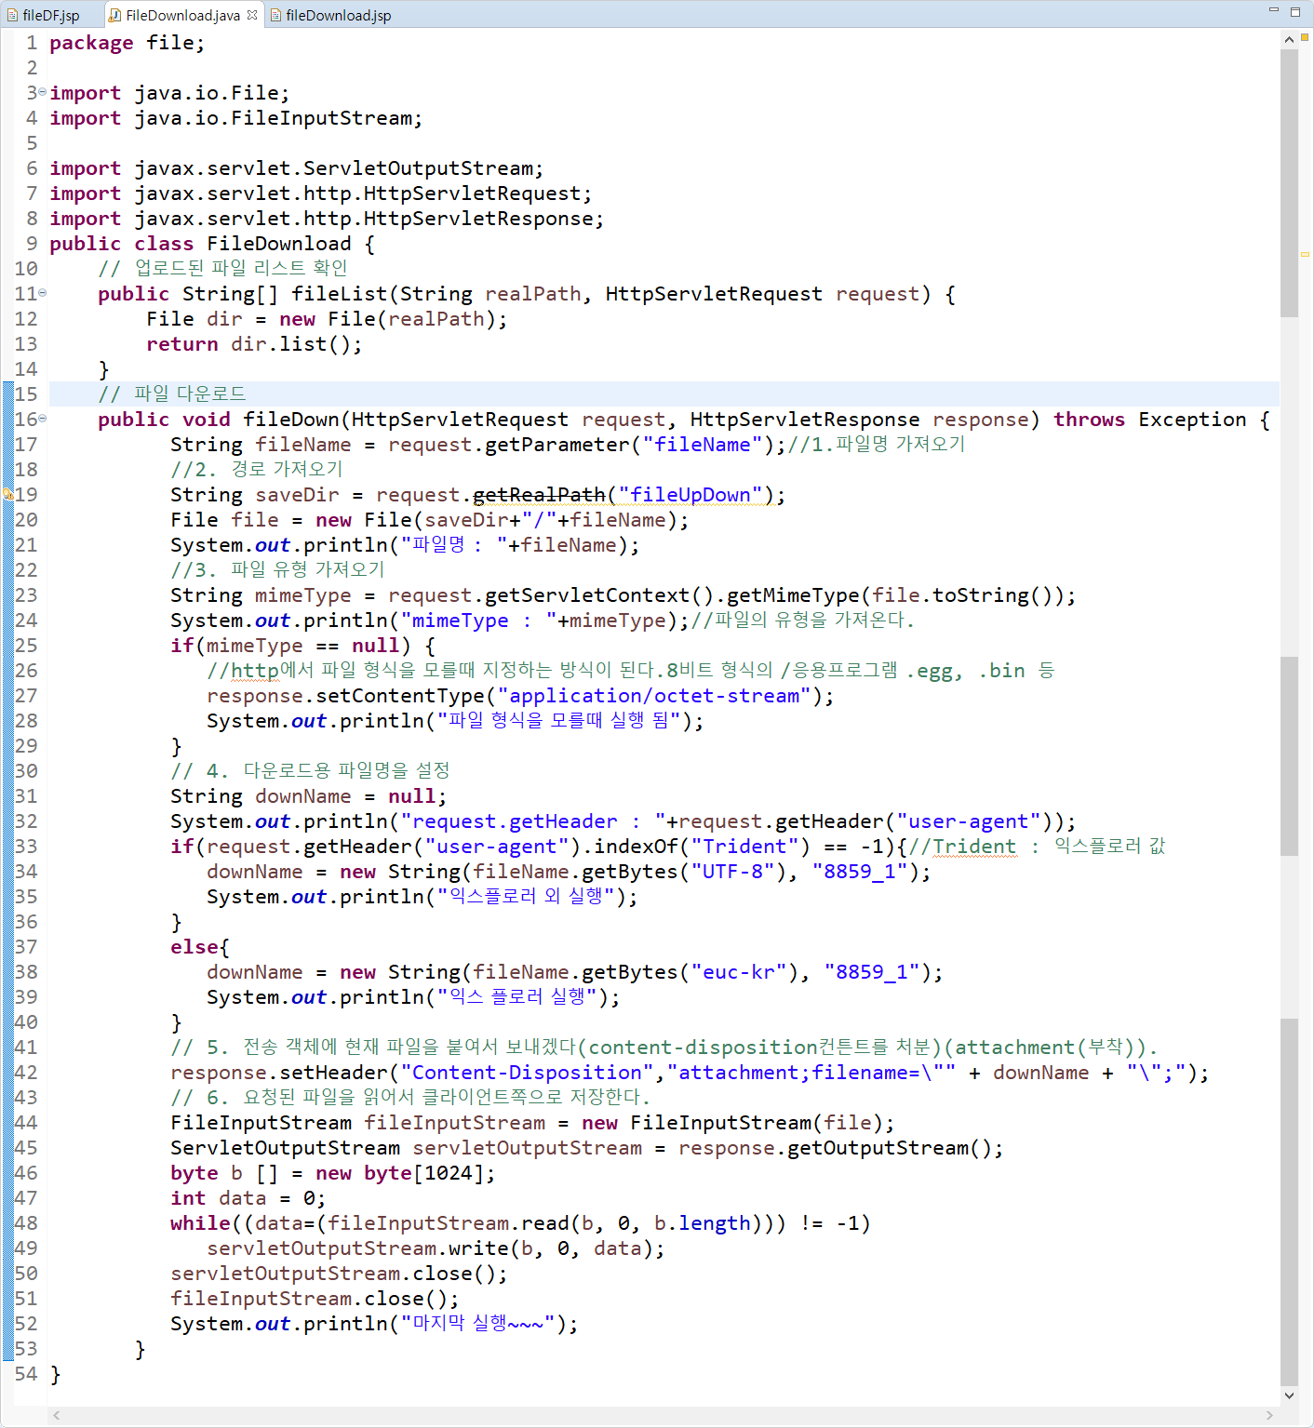Click the string "fileUpDown" on line 19
This screenshot has height=1428, width=1314.
(691, 495)
